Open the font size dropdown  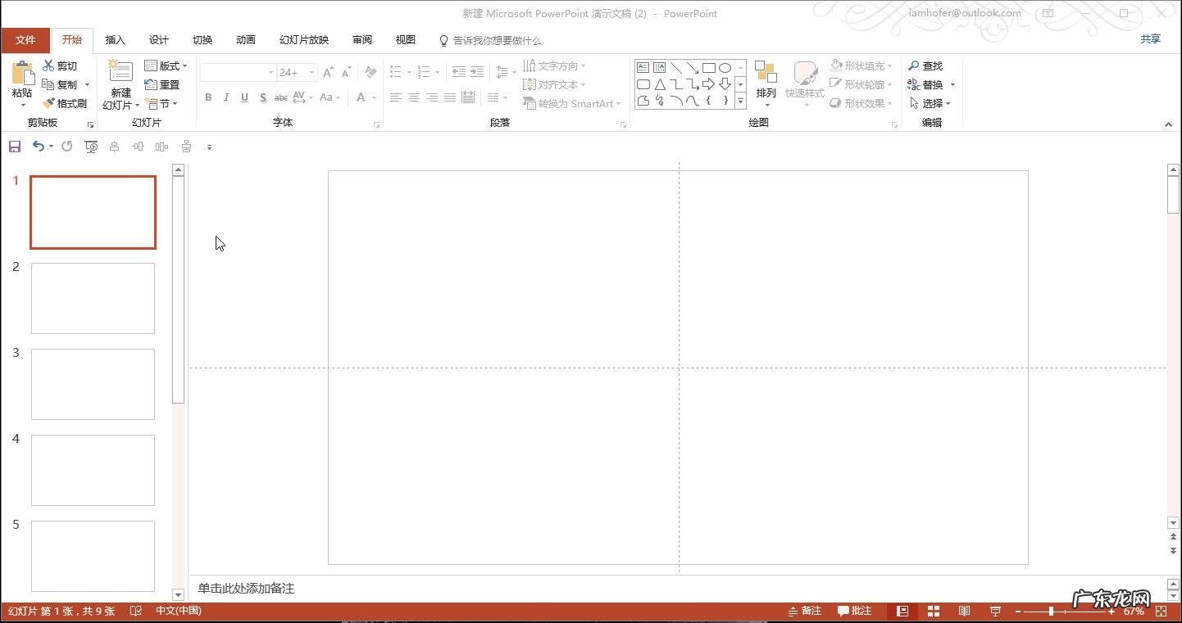(x=311, y=72)
